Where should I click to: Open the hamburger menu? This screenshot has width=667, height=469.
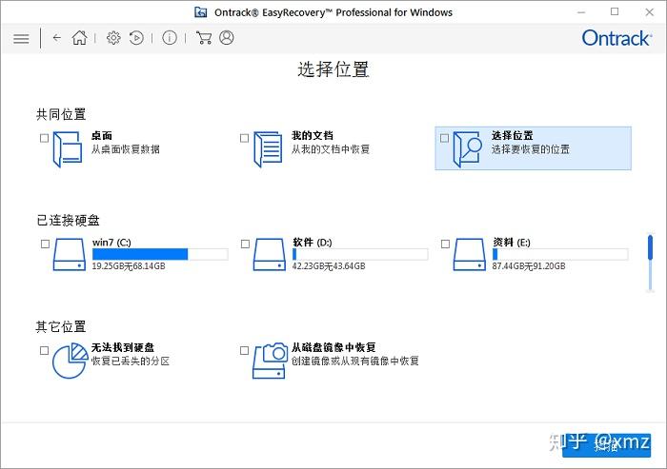[x=21, y=39]
